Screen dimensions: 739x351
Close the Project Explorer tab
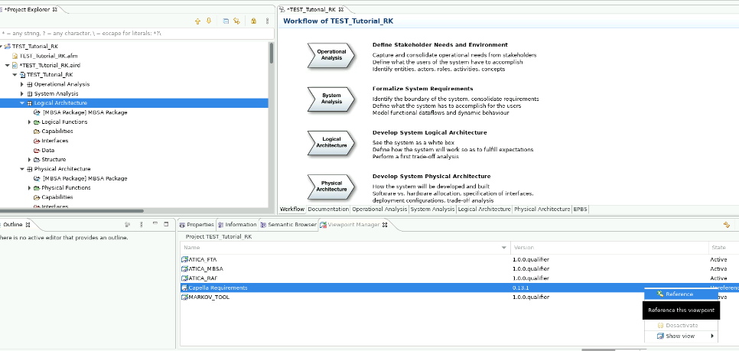pos(54,9)
